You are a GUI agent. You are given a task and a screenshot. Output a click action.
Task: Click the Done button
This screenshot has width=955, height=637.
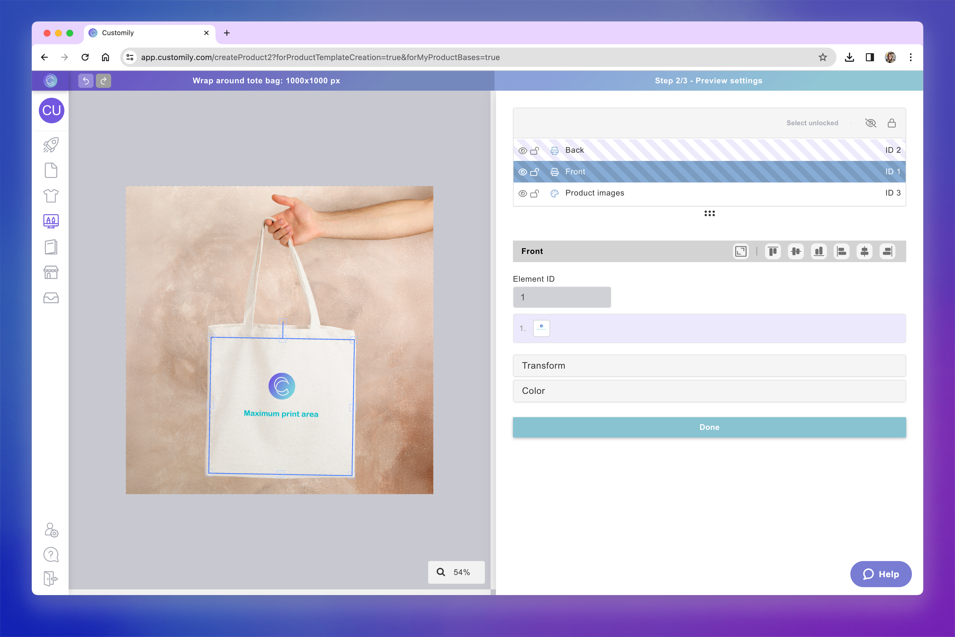[709, 427]
